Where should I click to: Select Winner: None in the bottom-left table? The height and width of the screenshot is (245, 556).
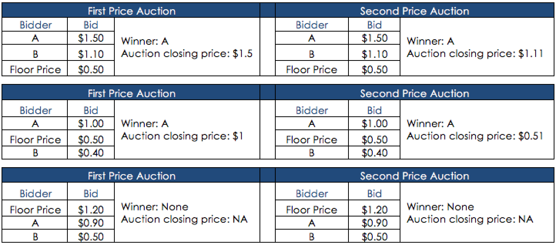155,207
